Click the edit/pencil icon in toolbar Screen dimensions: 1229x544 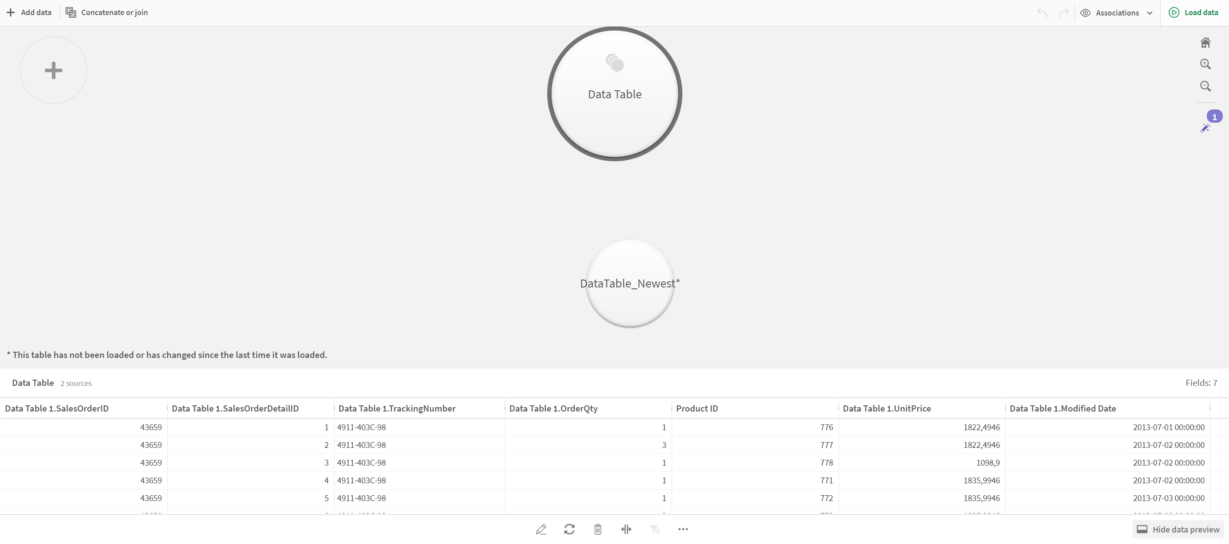coord(541,529)
